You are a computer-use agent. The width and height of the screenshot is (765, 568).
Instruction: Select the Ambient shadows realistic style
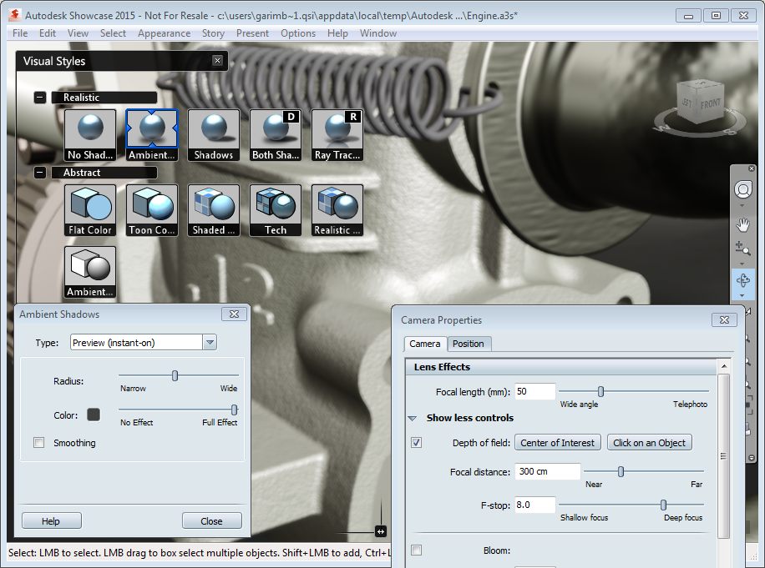coord(152,135)
